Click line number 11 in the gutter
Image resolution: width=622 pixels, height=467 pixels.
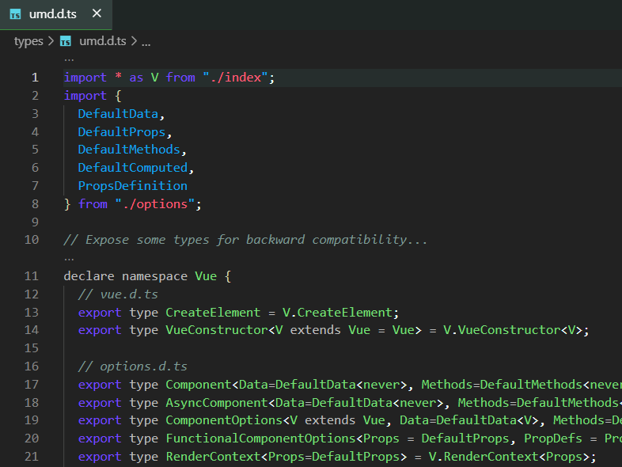32,276
